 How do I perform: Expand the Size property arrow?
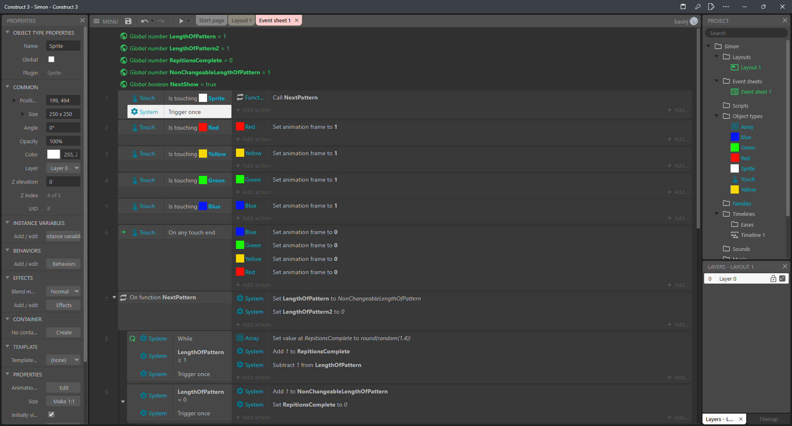click(23, 114)
